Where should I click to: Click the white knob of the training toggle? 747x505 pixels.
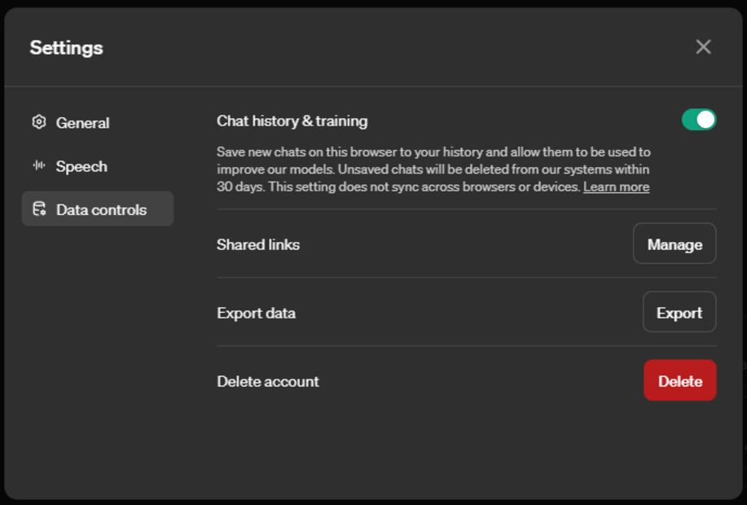[x=706, y=120]
